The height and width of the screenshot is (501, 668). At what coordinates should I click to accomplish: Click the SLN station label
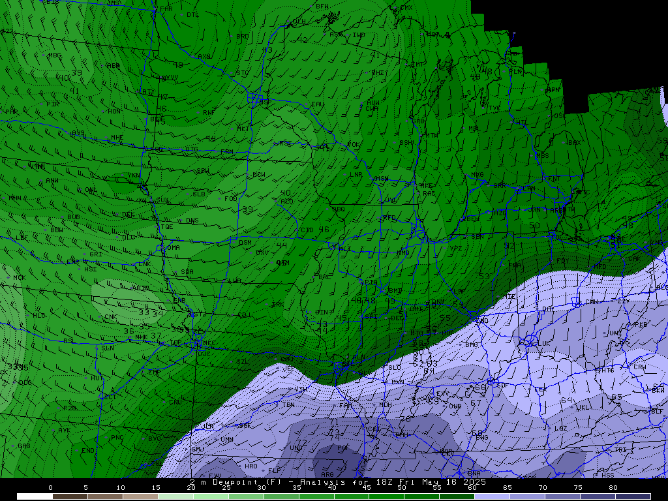coord(108,348)
